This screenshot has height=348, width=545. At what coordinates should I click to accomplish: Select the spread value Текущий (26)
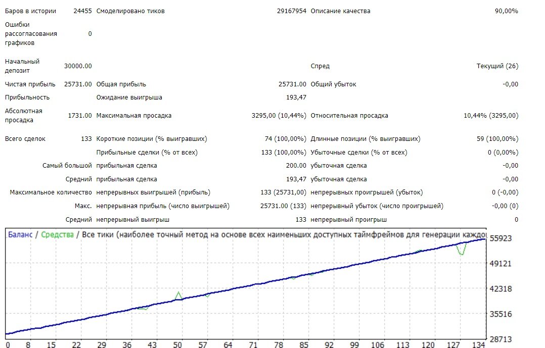coord(497,66)
